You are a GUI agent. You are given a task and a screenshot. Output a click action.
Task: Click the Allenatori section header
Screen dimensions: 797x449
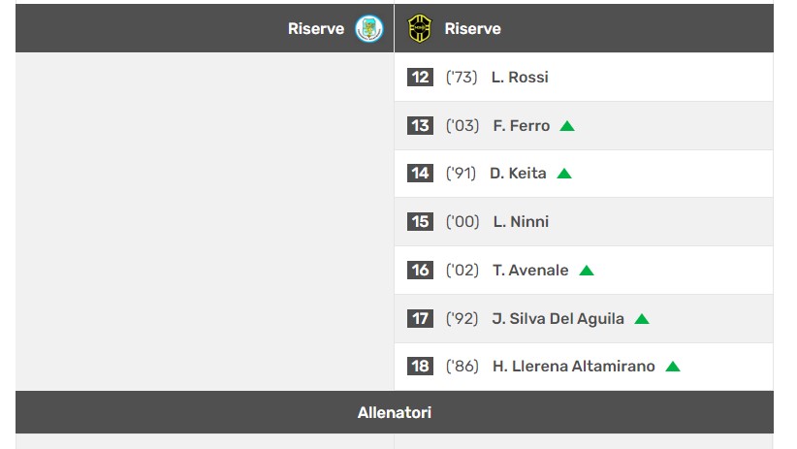point(395,413)
